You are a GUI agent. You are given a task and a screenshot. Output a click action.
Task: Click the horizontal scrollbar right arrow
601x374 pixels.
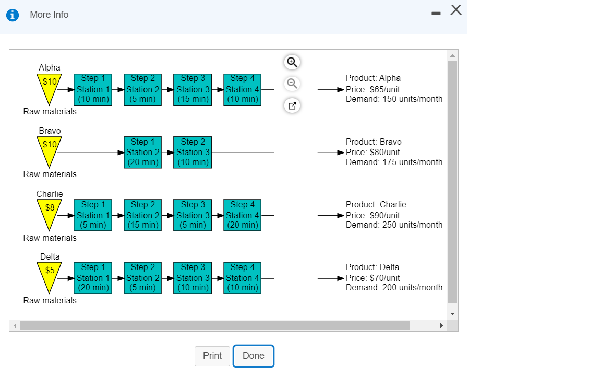441,325
